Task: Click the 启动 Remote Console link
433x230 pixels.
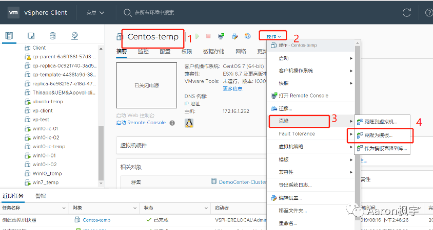Action: 141,123
